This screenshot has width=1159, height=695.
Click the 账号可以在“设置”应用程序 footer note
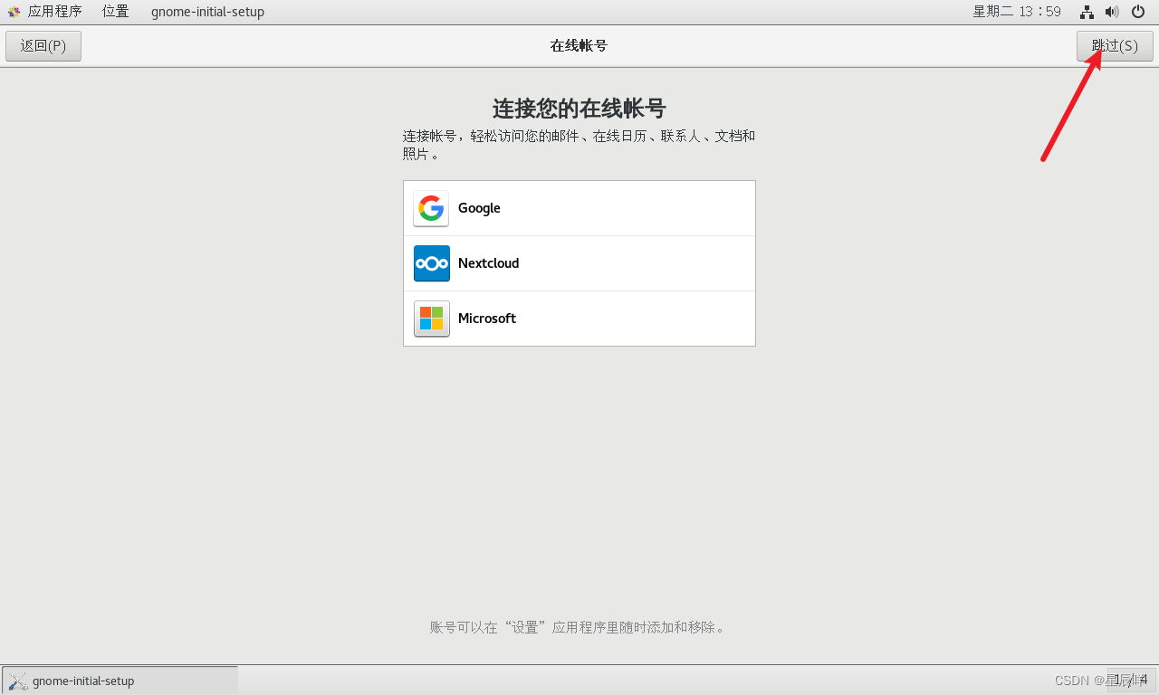[579, 627]
